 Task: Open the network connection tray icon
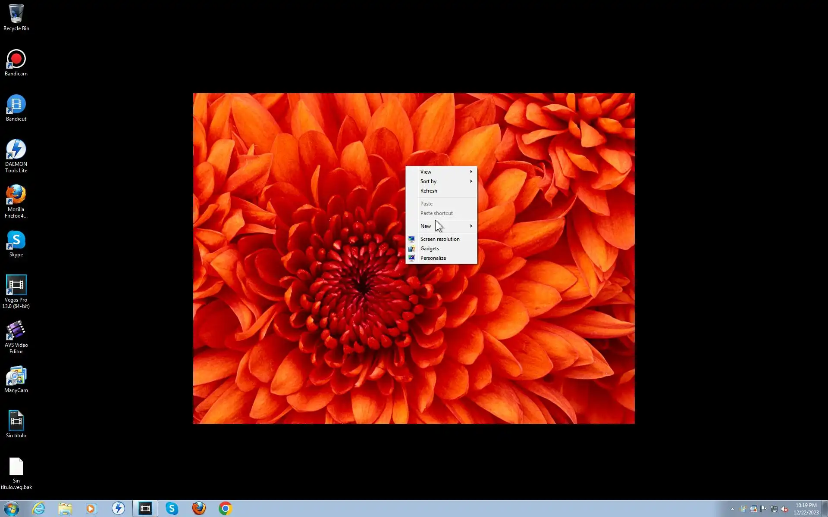(774, 509)
